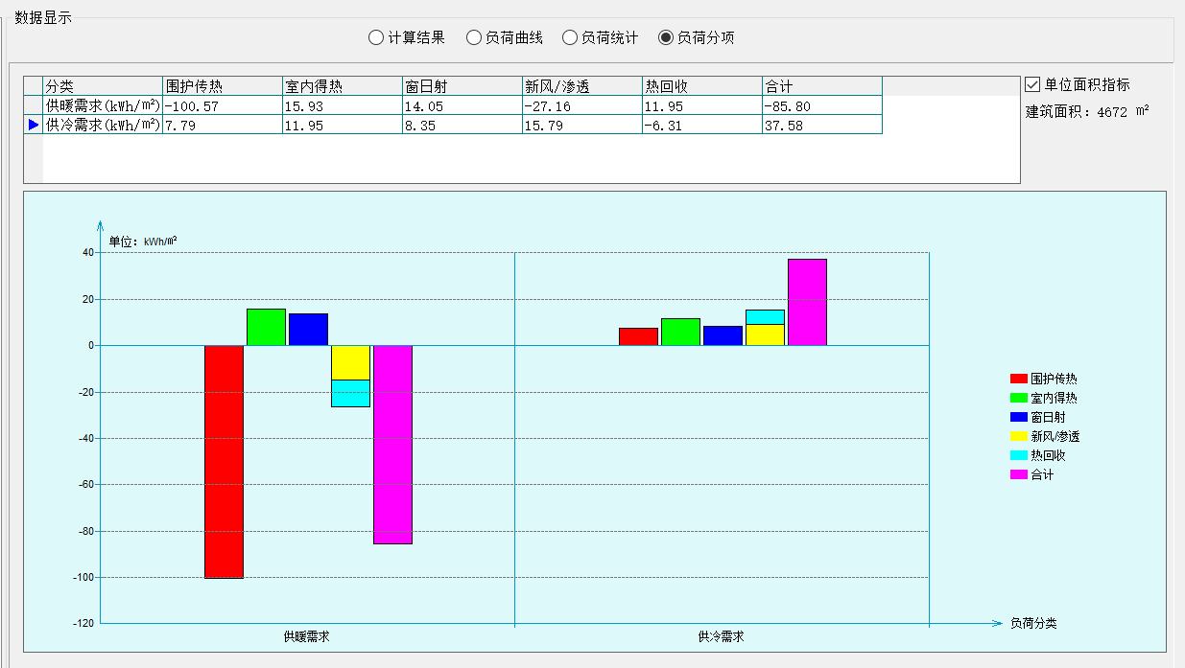This screenshot has height=668, width=1185.
Task: Select the 计算结果 radio button
Action: 376,38
